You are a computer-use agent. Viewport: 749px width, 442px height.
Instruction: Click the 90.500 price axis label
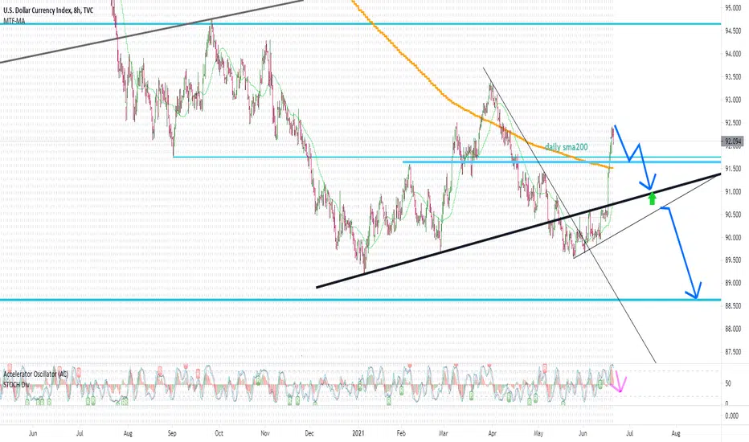coord(733,214)
